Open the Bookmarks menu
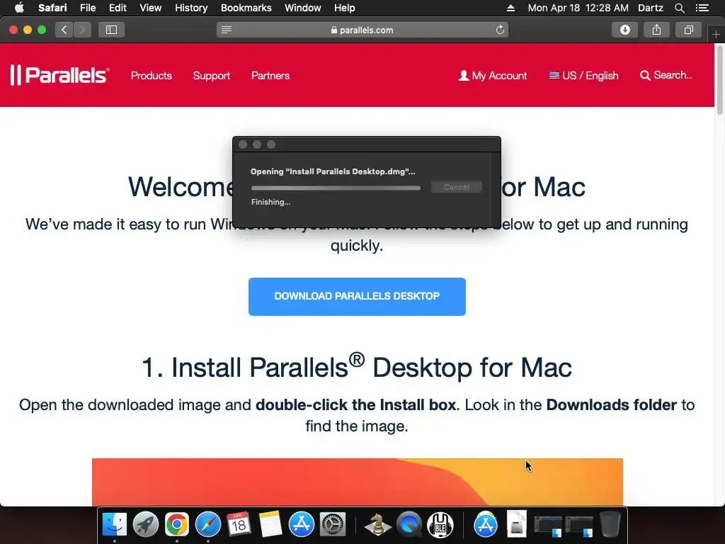The width and height of the screenshot is (725, 544). click(x=246, y=8)
